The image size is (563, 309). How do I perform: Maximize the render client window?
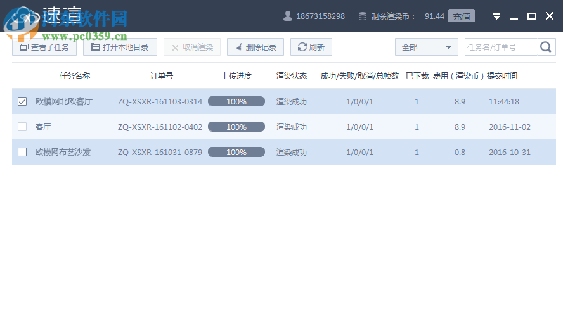(x=532, y=16)
